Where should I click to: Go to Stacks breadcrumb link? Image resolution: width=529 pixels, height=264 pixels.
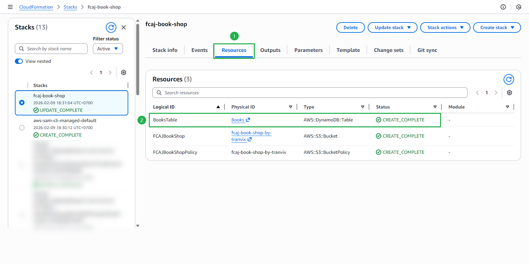(x=70, y=7)
